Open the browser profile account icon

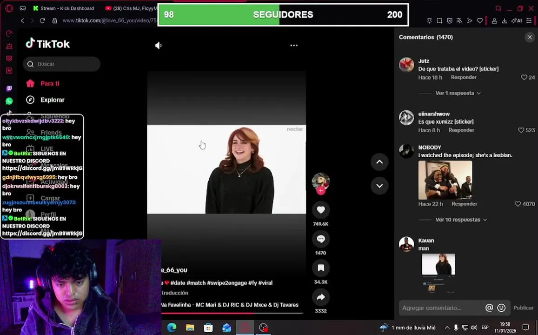coord(494,21)
